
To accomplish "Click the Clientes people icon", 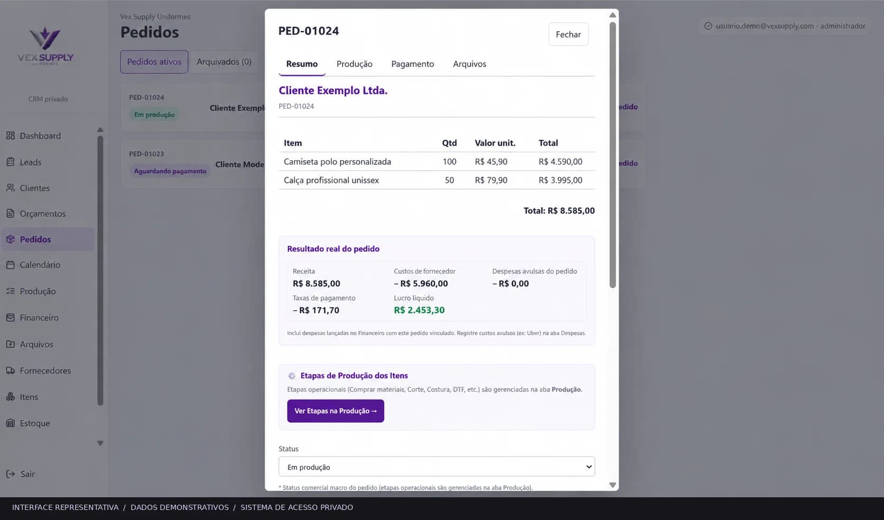I will tap(11, 188).
